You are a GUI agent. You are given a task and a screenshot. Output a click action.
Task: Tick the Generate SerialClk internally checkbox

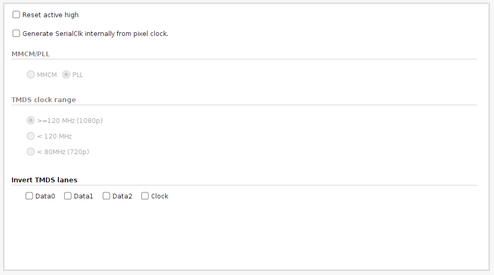tap(16, 33)
